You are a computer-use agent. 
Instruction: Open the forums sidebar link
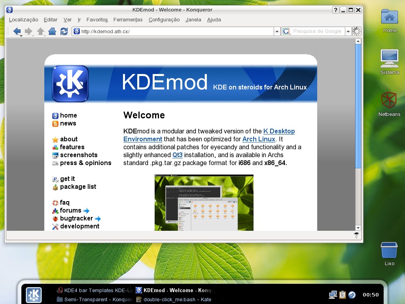(70, 211)
